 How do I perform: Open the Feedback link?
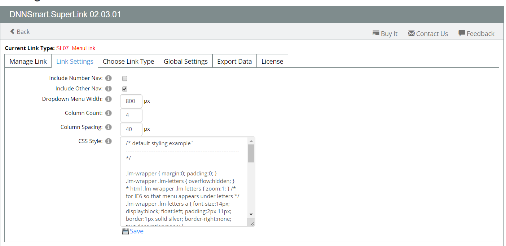(x=480, y=33)
